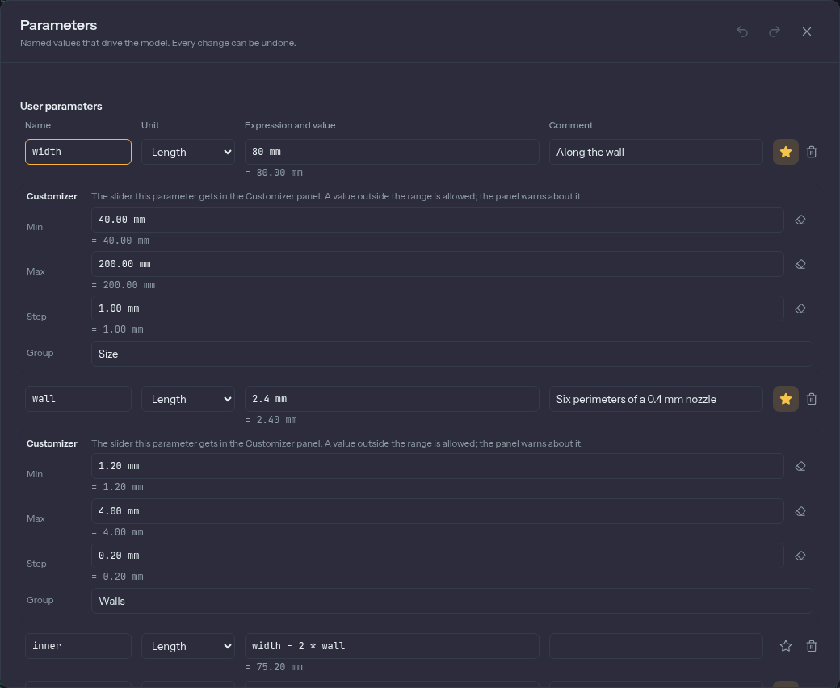Clear the wall Min value with eraser
Image resolution: width=840 pixels, height=688 pixels.
tap(800, 467)
